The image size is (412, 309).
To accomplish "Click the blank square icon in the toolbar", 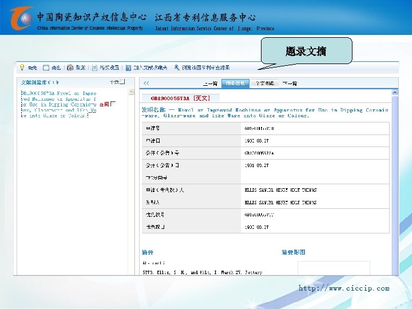I will click(46, 68).
